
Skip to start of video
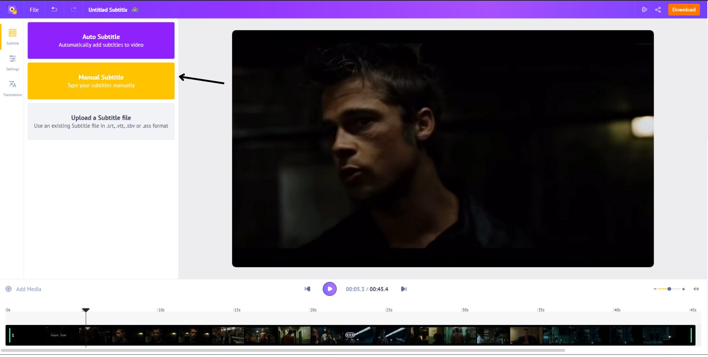(307, 289)
